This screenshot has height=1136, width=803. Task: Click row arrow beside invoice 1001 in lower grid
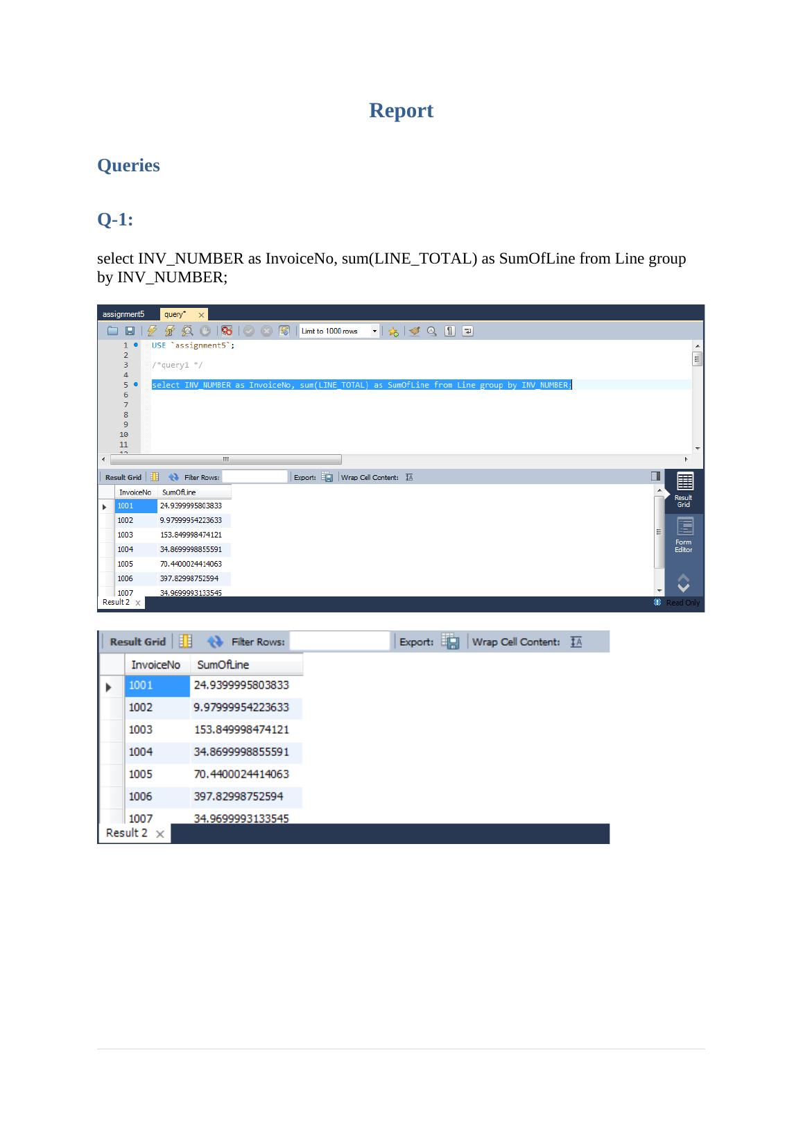[109, 687]
